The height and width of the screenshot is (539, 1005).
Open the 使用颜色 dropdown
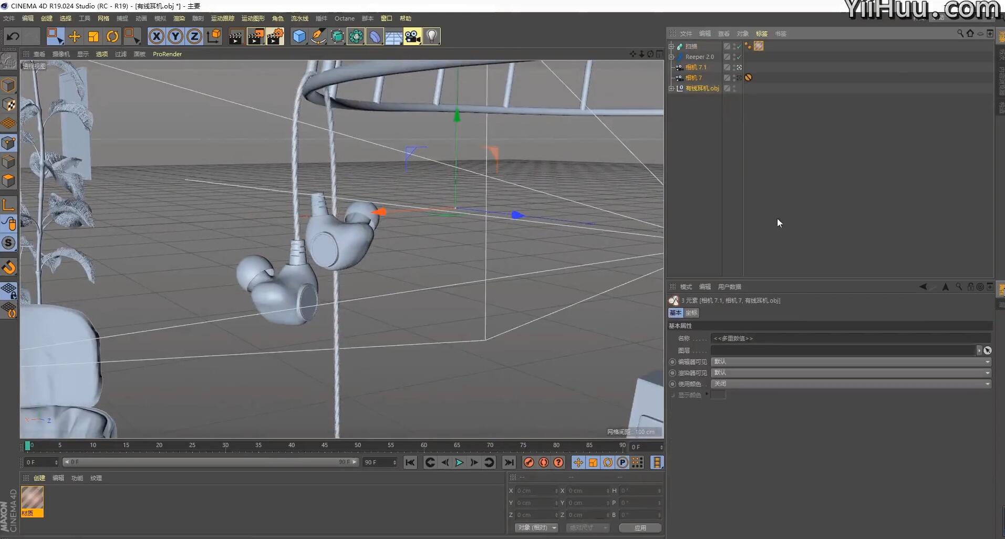(851, 383)
